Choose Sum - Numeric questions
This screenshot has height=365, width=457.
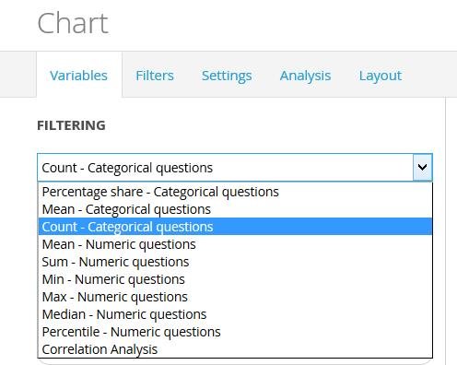(235, 262)
